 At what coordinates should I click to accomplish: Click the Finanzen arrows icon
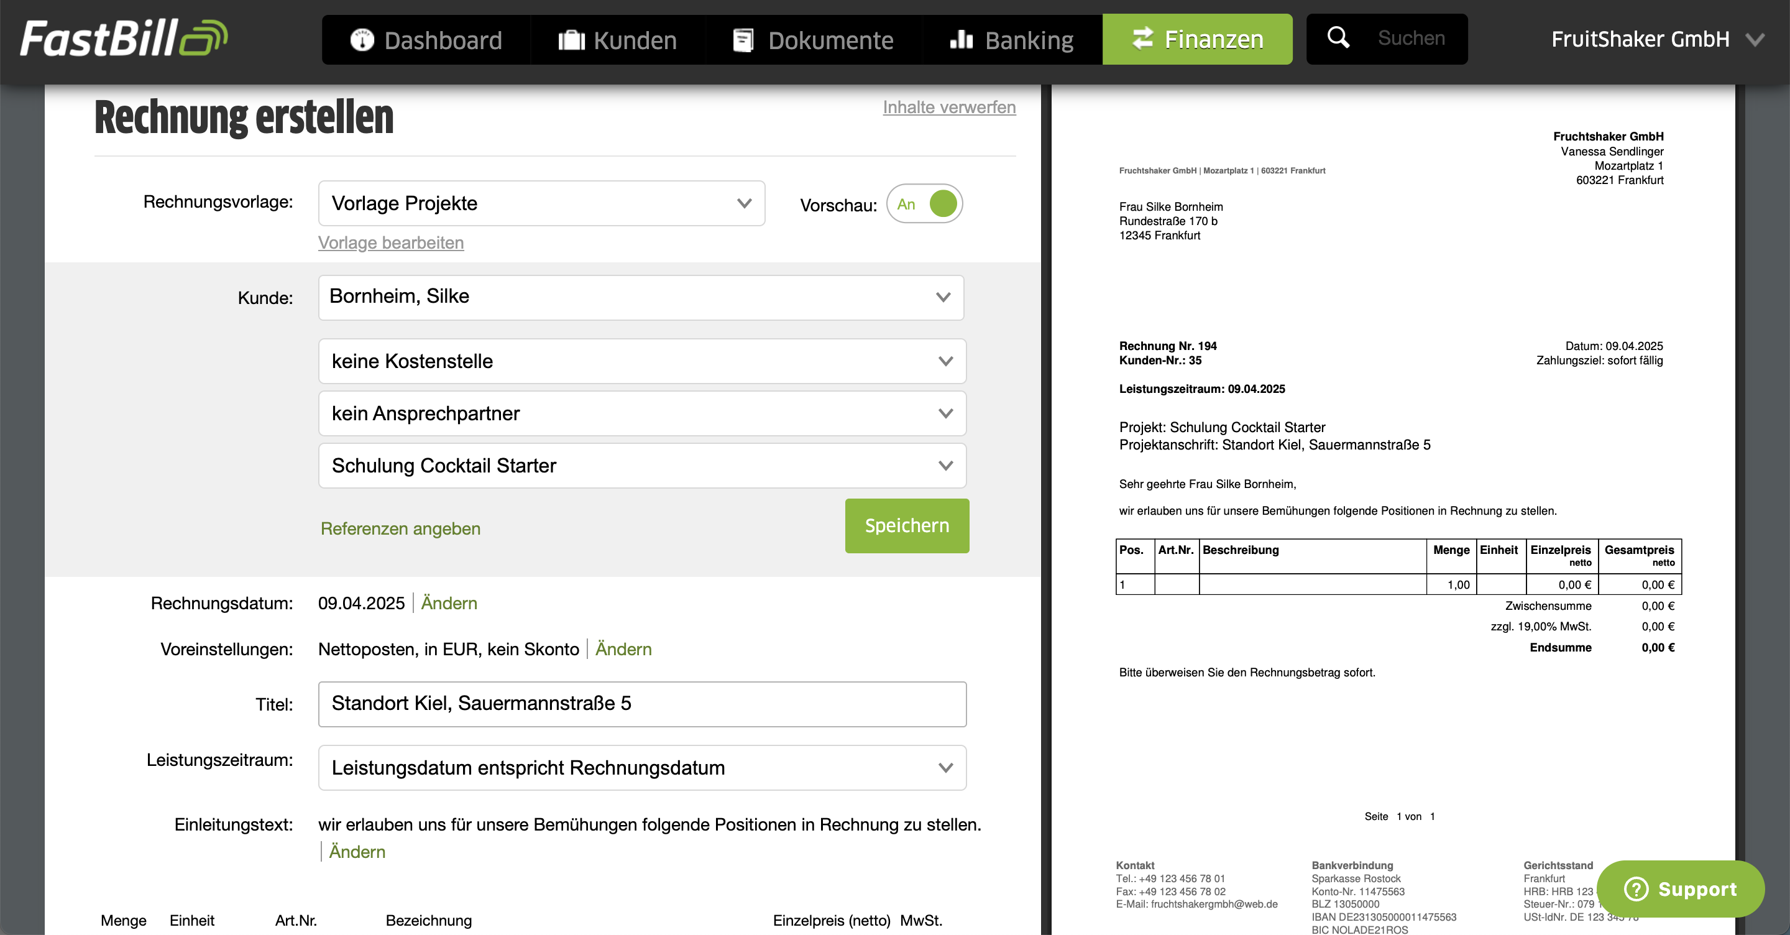tap(1142, 39)
